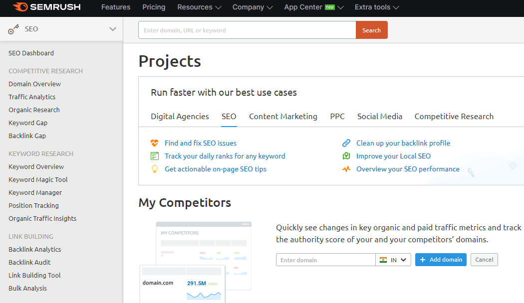
Task: Click the heart icon beside Find and fix SEO issues
Action: (x=154, y=143)
